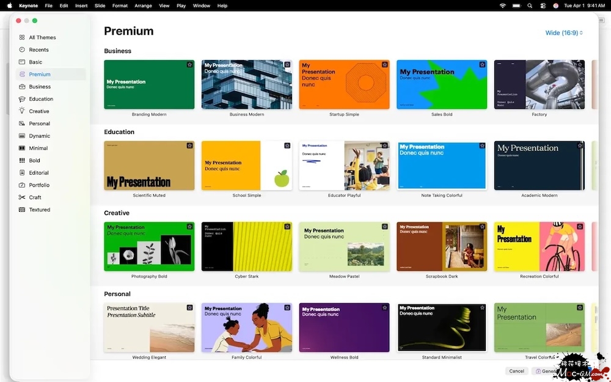The height and width of the screenshot is (382, 611).
Task: Click the Cancel button
Action: click(516, 371)
